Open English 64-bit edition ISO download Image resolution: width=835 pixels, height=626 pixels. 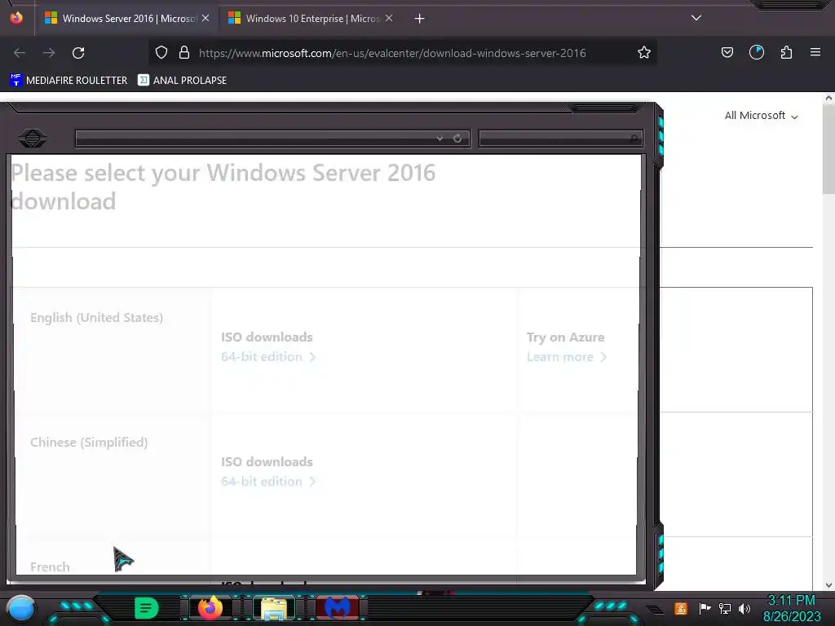point(268,357)
